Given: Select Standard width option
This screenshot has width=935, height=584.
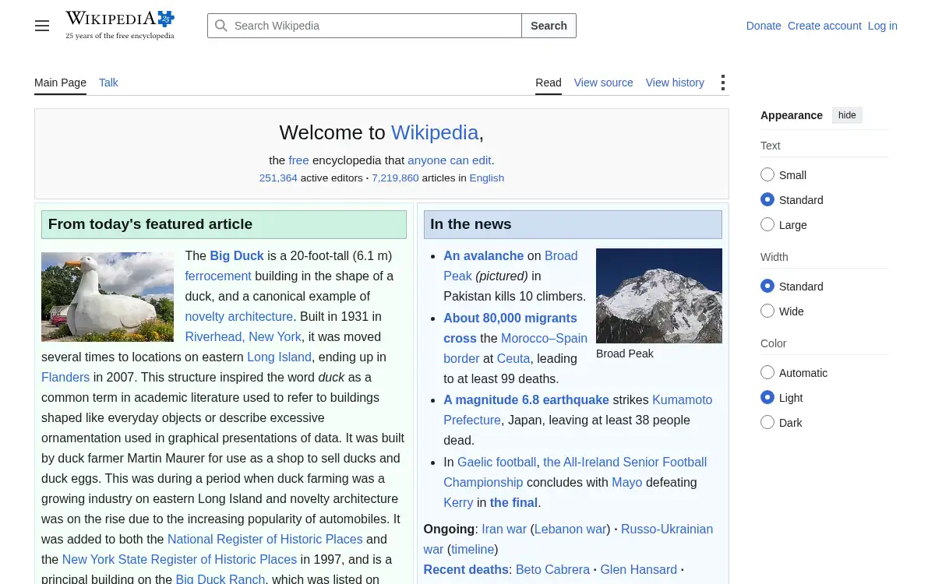Looking at the screenshot, I should pos(767,287).
